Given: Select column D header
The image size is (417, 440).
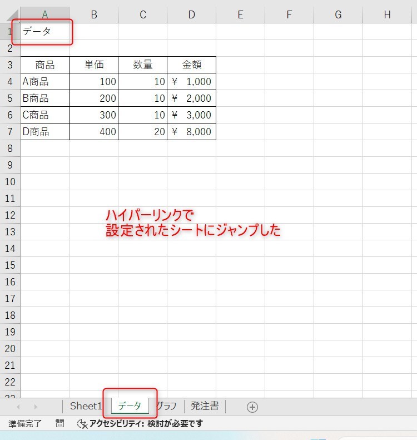Looking at the screenshot, I should pos(191,14).
